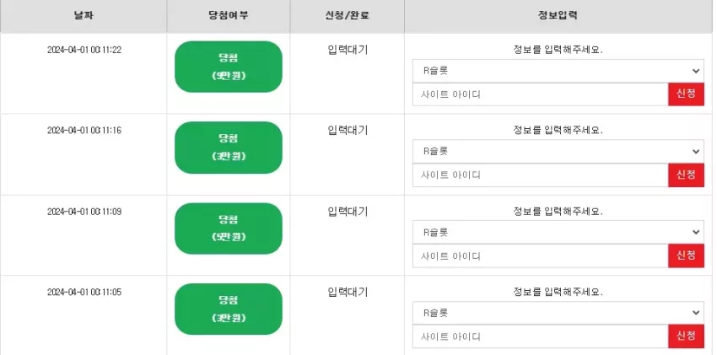The width and height of the screenshot is (717, 355).
Task: Focus the 사이트 아이디 field for the 9만원 win
Action: [540, 94]
